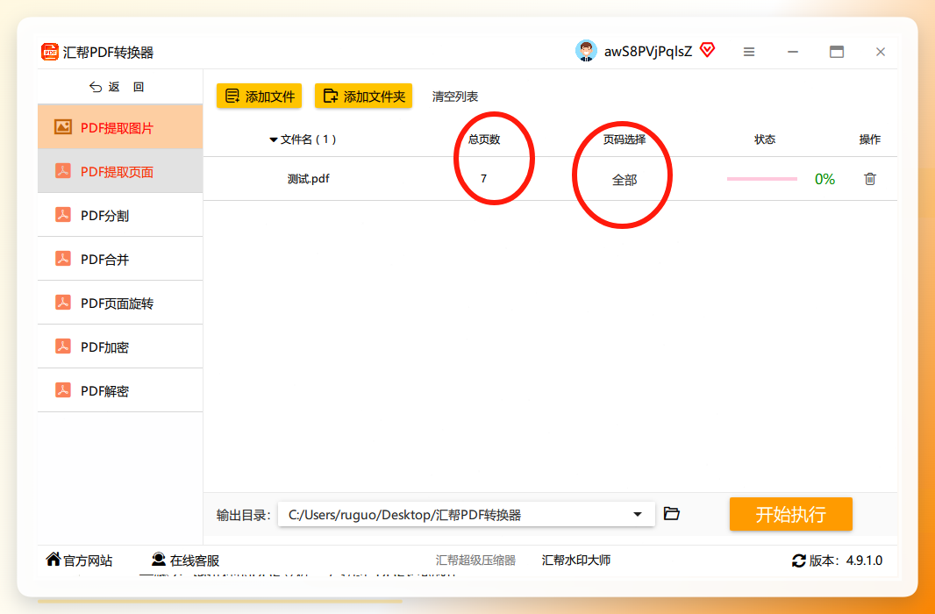Click the VIP diamond badge icon
Screen dimensions: 935x614
coord(707,50)
